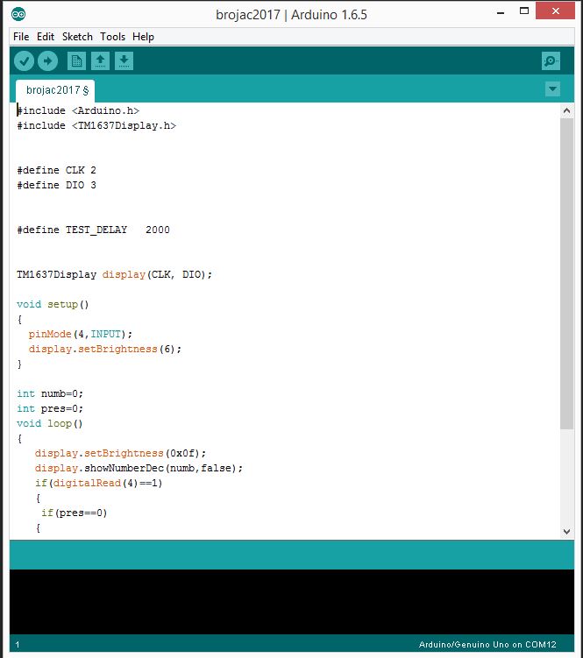Click 'display.showNumberDec(numb,false);' line

139,469
